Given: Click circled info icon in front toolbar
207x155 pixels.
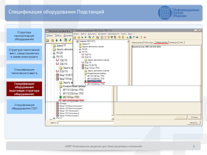Looking at the screenshot, I should click(x=102, y=37).
